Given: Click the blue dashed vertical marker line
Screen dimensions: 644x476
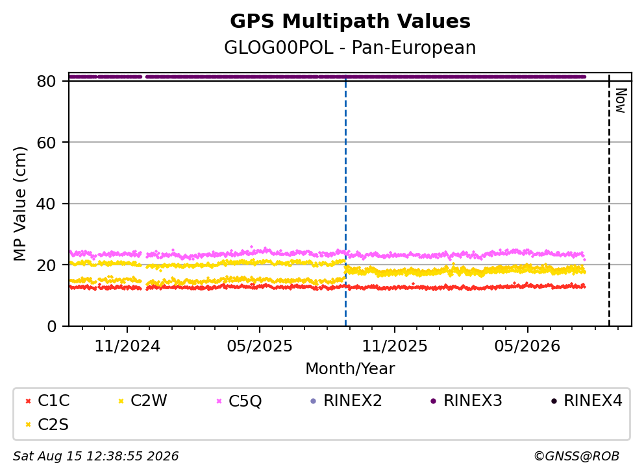Looking at the screenshot, I should [345, 201].
